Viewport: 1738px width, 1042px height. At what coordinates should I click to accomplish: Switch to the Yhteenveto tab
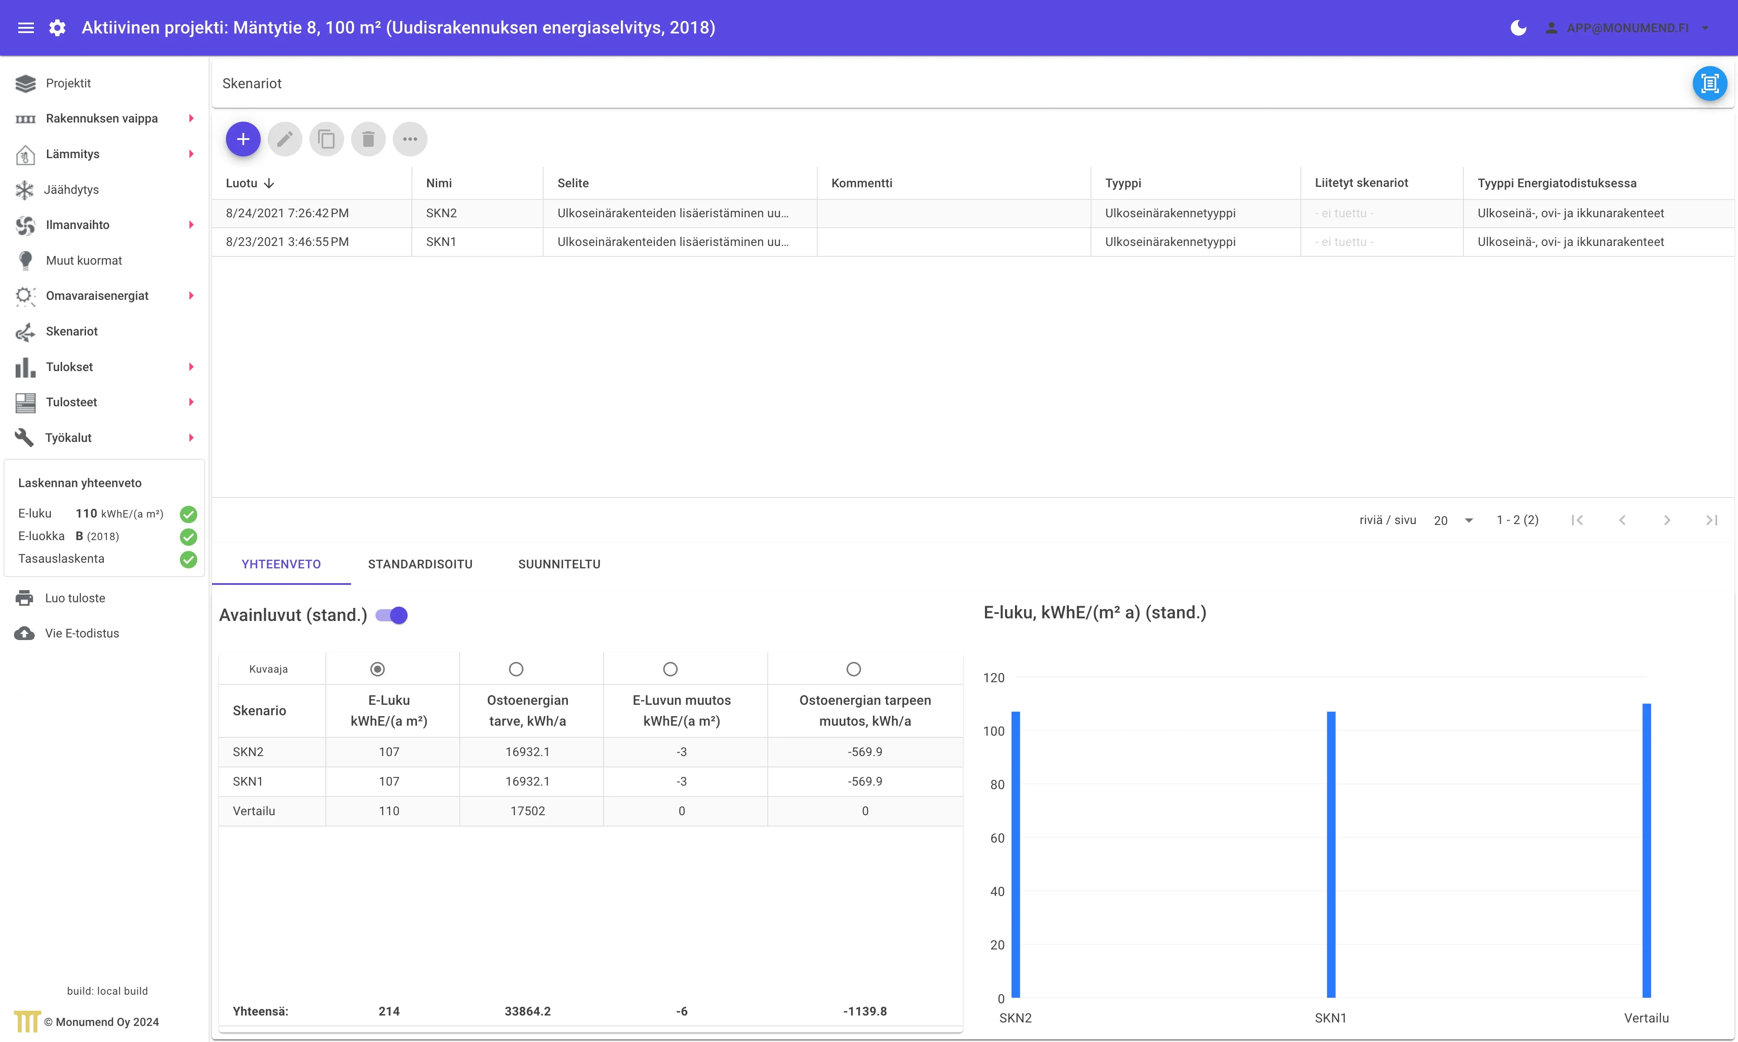pos(281,564)
